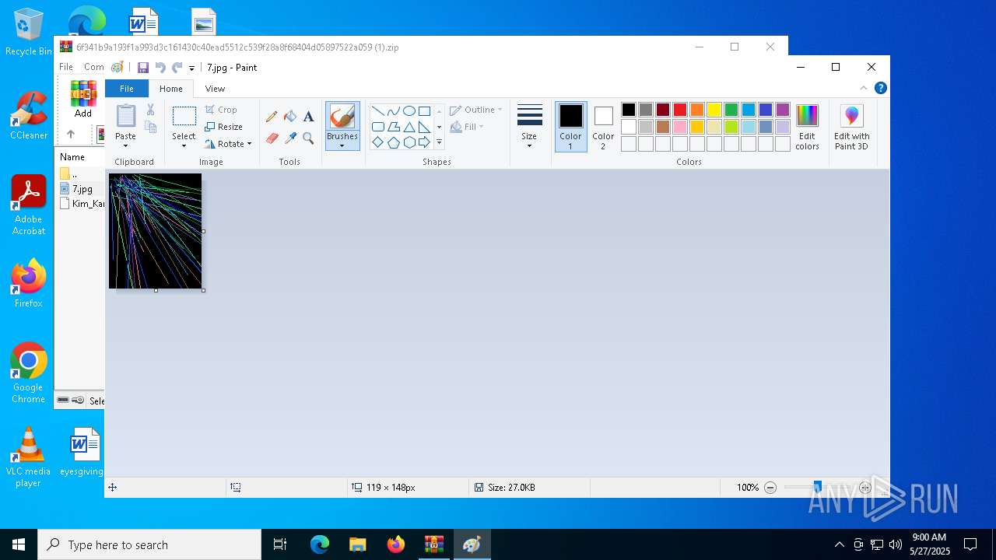Select 7.jpg in WinRAR file list
Viewport: 996px width, 560px height.
[82, 189]
